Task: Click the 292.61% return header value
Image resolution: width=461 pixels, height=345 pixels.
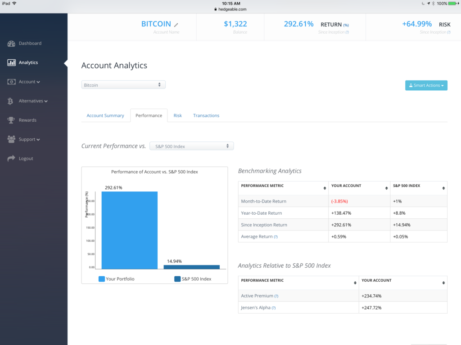Action: (299, 24)
